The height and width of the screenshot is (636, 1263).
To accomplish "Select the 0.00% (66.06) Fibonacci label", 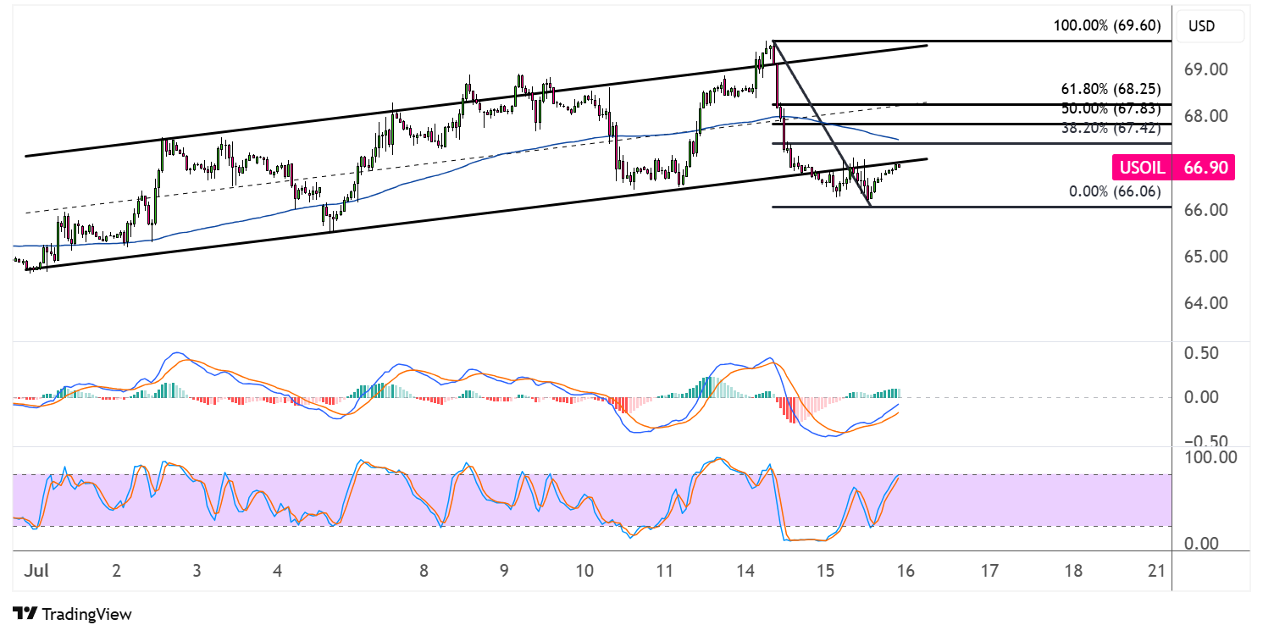I will [1114, 191].
